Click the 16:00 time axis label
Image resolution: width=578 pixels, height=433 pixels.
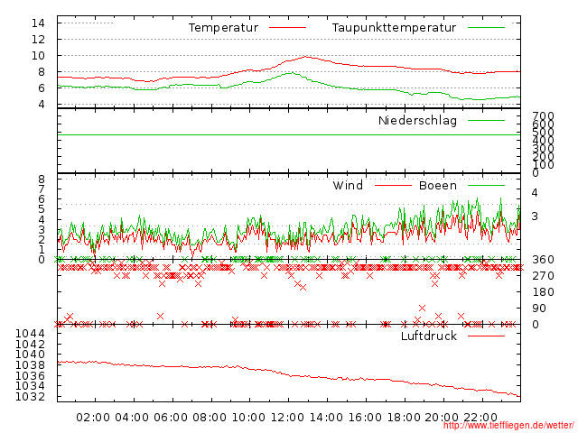[365, 418]
